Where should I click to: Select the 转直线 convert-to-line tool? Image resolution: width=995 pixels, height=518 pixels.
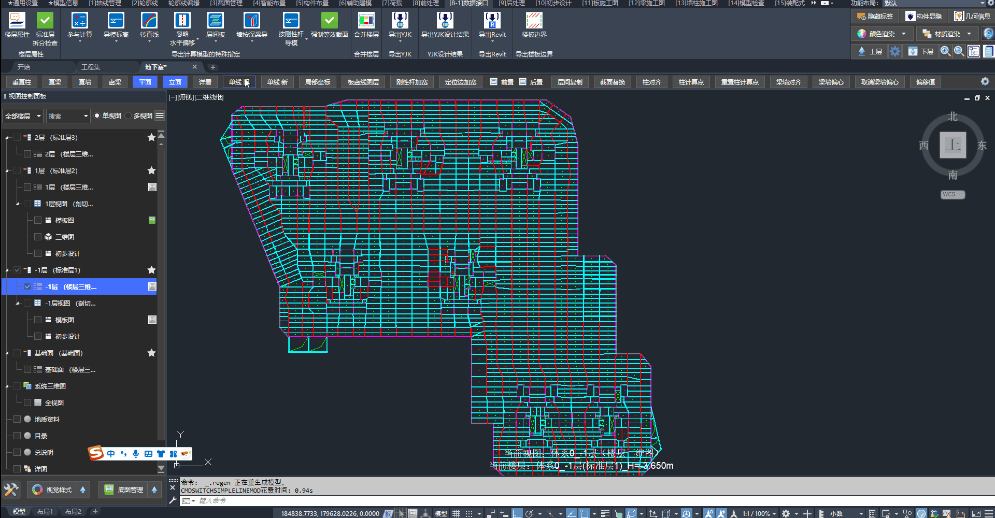coord(149,21)
